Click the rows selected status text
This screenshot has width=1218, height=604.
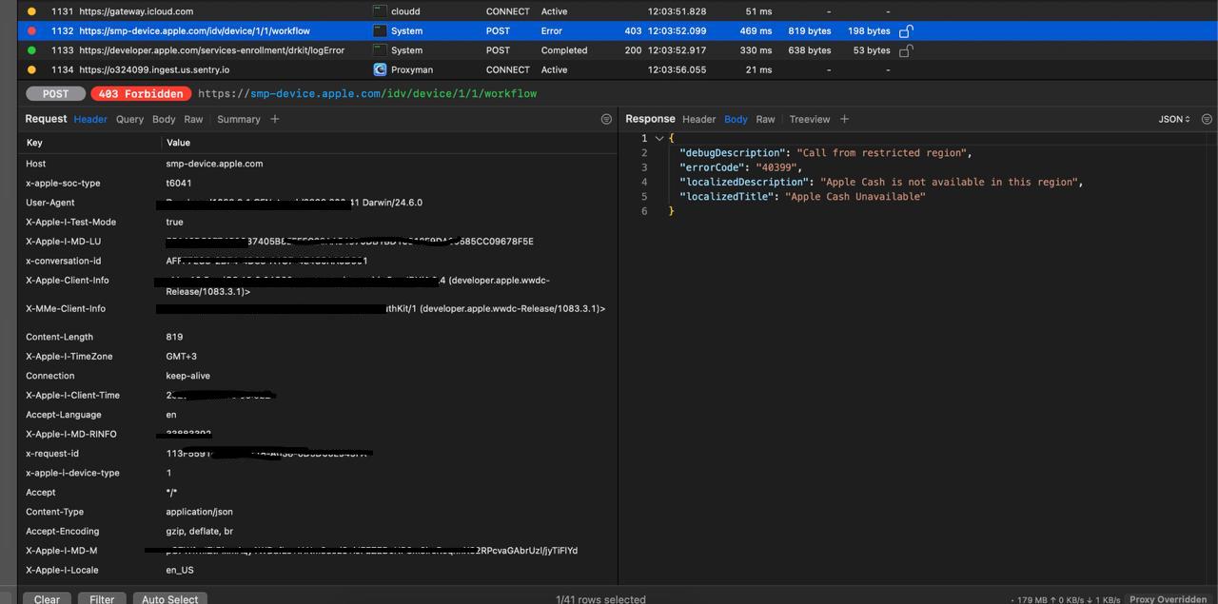pyautogui.click(x=600, y=599)
